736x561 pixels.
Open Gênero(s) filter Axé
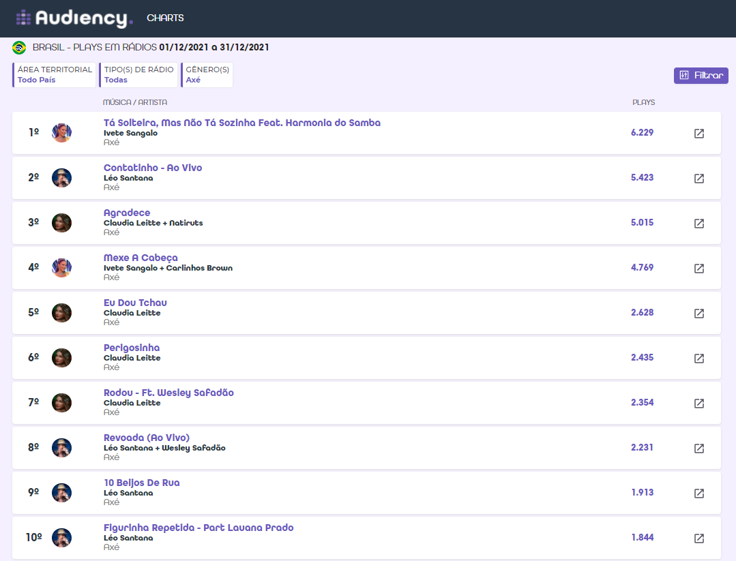click(207, 74)
